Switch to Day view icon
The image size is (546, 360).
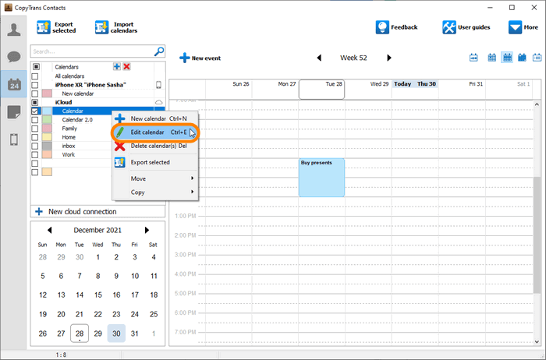pos(491,58)
